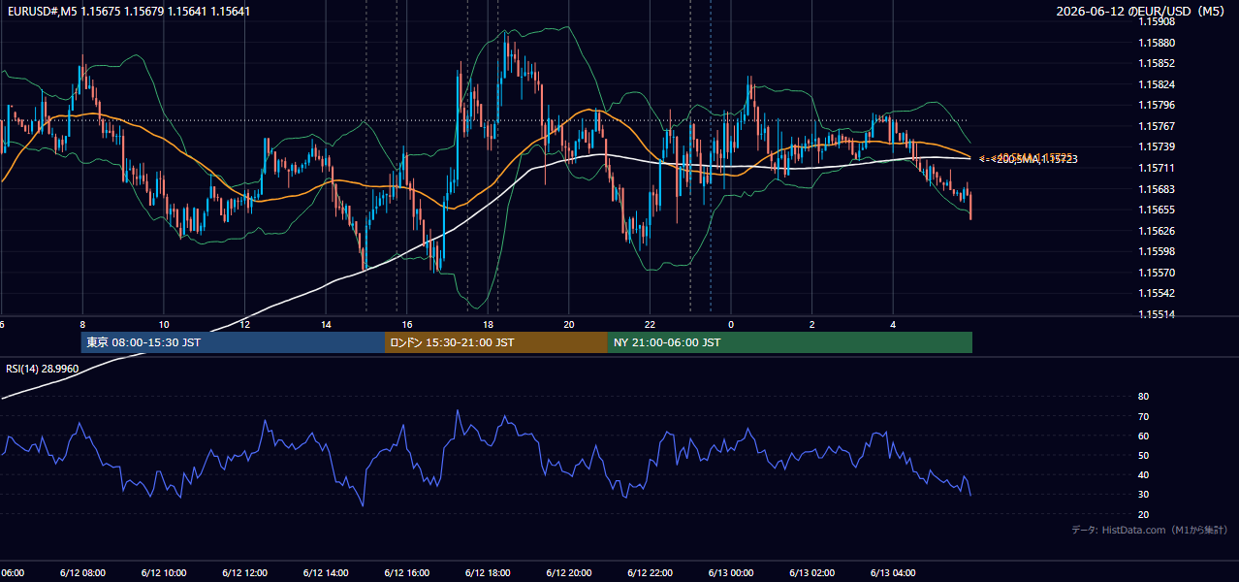This screenshot has width=1239, height=582.
Task: Click the 2026-06-12 EUR/USD (M5) chart title
Action: click(1141, 12)
